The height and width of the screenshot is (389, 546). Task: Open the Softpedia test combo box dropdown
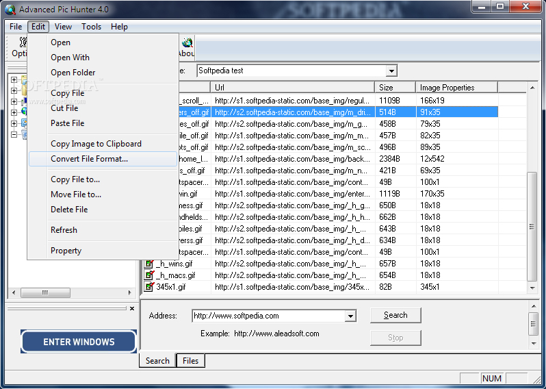coord(391,71)
